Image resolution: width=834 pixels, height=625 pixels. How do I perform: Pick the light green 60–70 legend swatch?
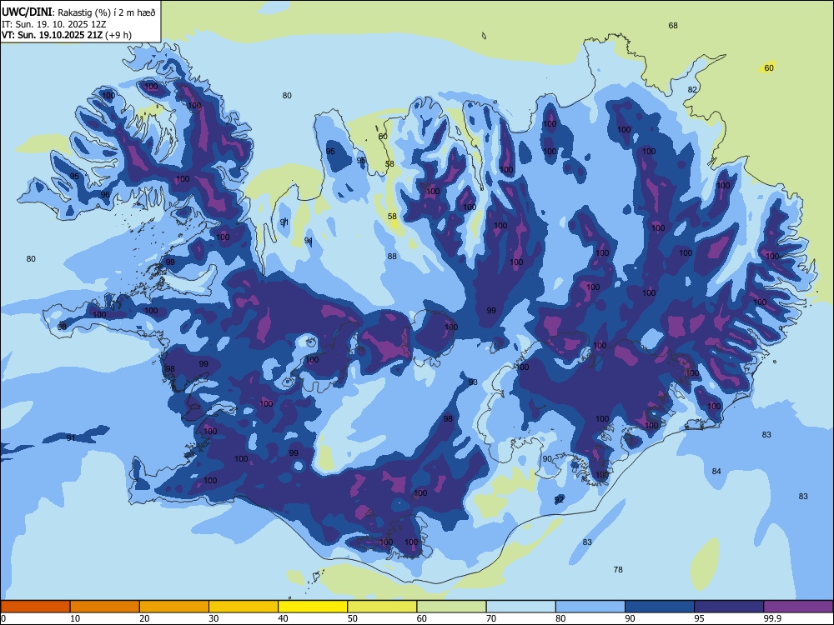pyautogui.click(x=451, y=607)
